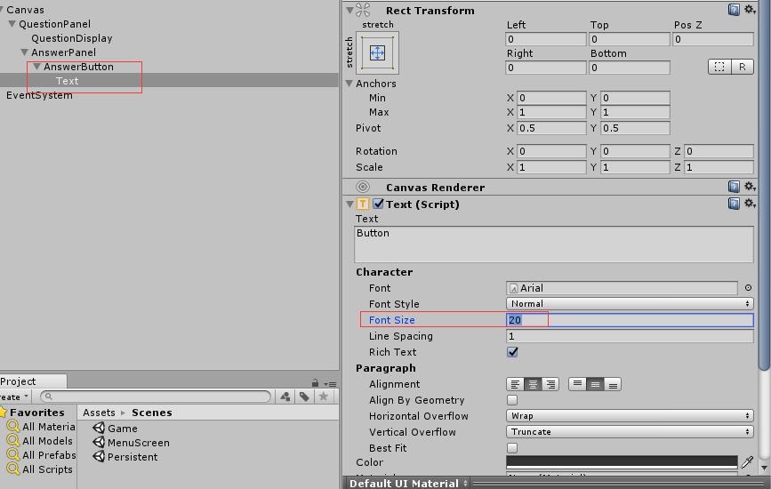Click the Arial font field

(622, 288)
